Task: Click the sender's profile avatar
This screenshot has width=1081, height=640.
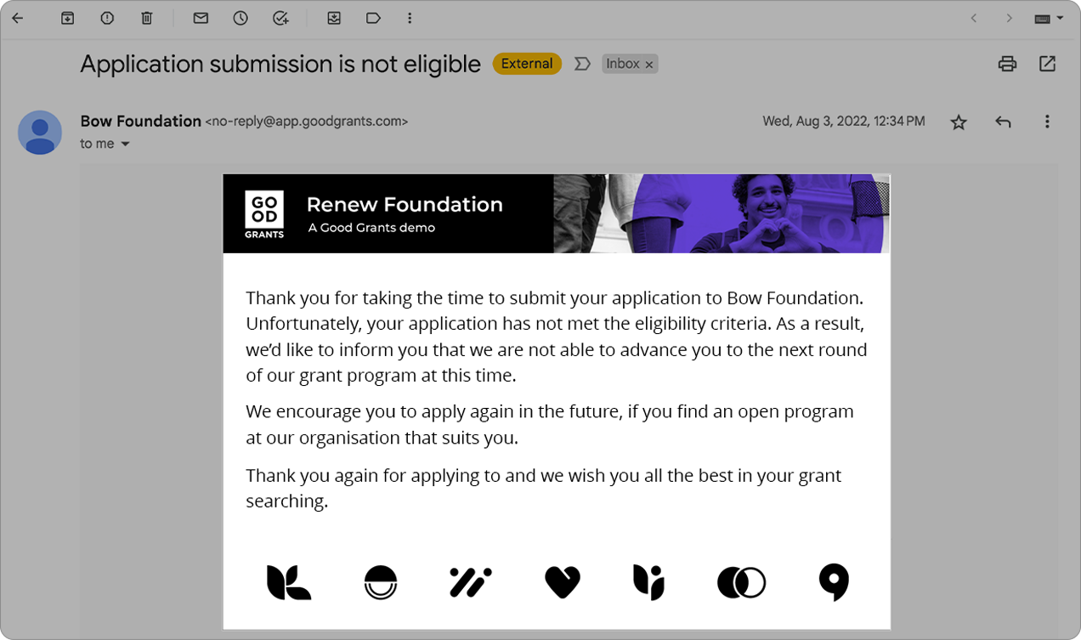Action: [x=40, y=133]
